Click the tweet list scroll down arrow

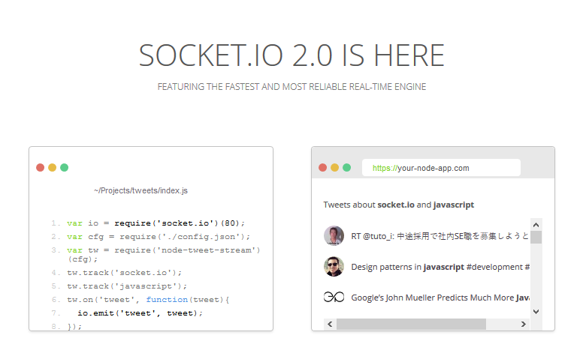tap(536, 312)
